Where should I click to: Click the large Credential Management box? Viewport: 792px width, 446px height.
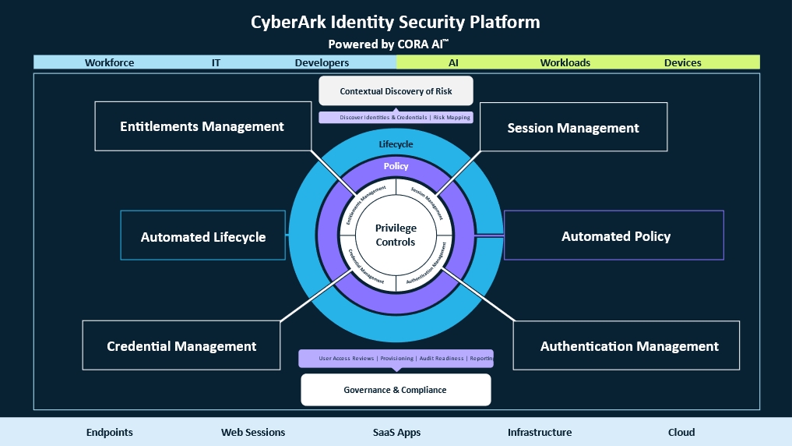tap(181, 346)
